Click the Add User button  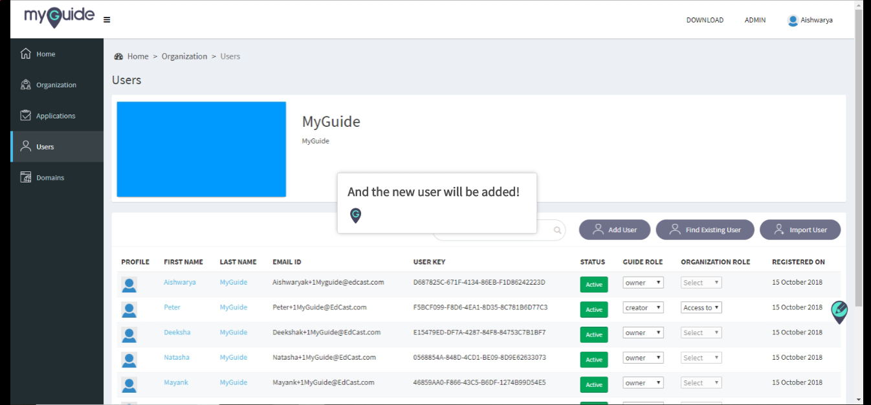[x=615, y=230]
